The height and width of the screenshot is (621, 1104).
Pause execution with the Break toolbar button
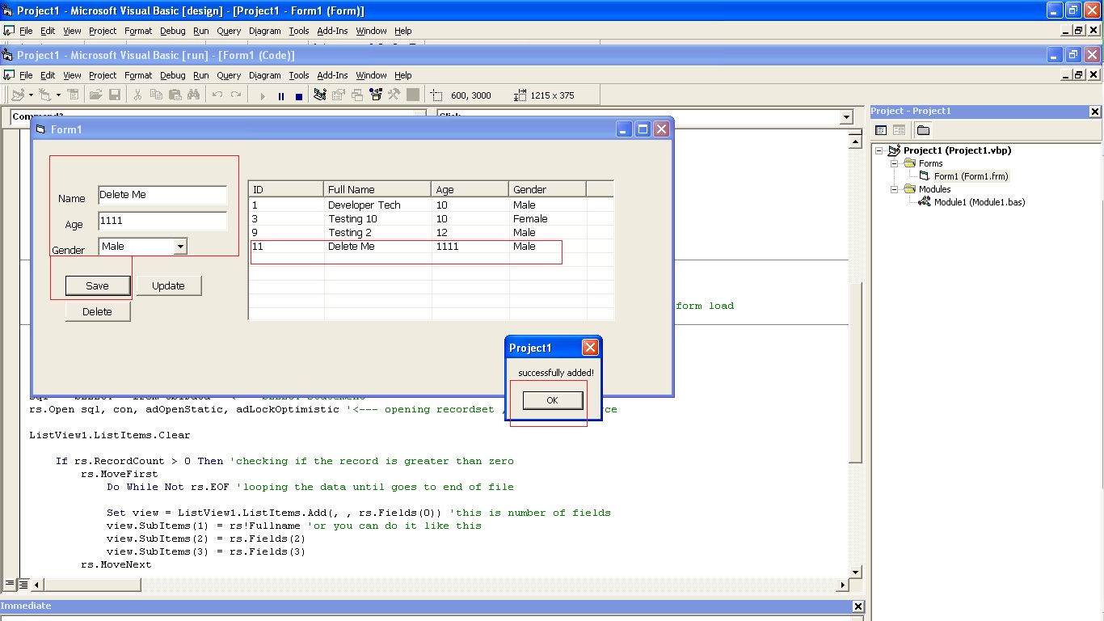point(280,95)
